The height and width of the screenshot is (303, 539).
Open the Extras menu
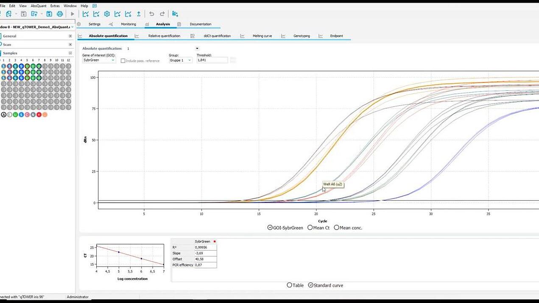[55, 6]
